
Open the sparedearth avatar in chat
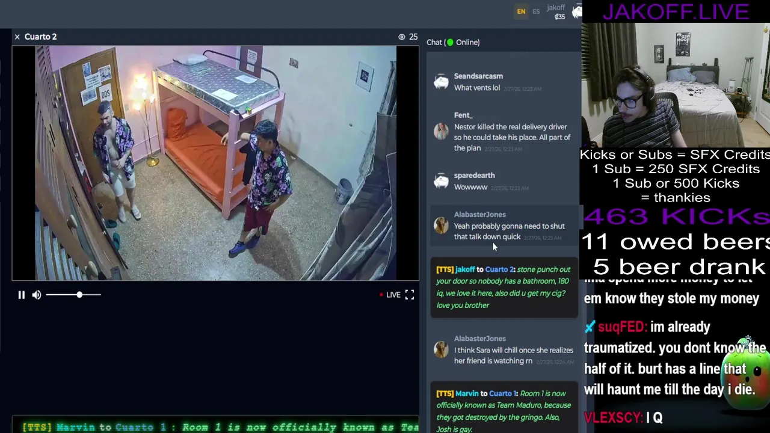[441, 181]
